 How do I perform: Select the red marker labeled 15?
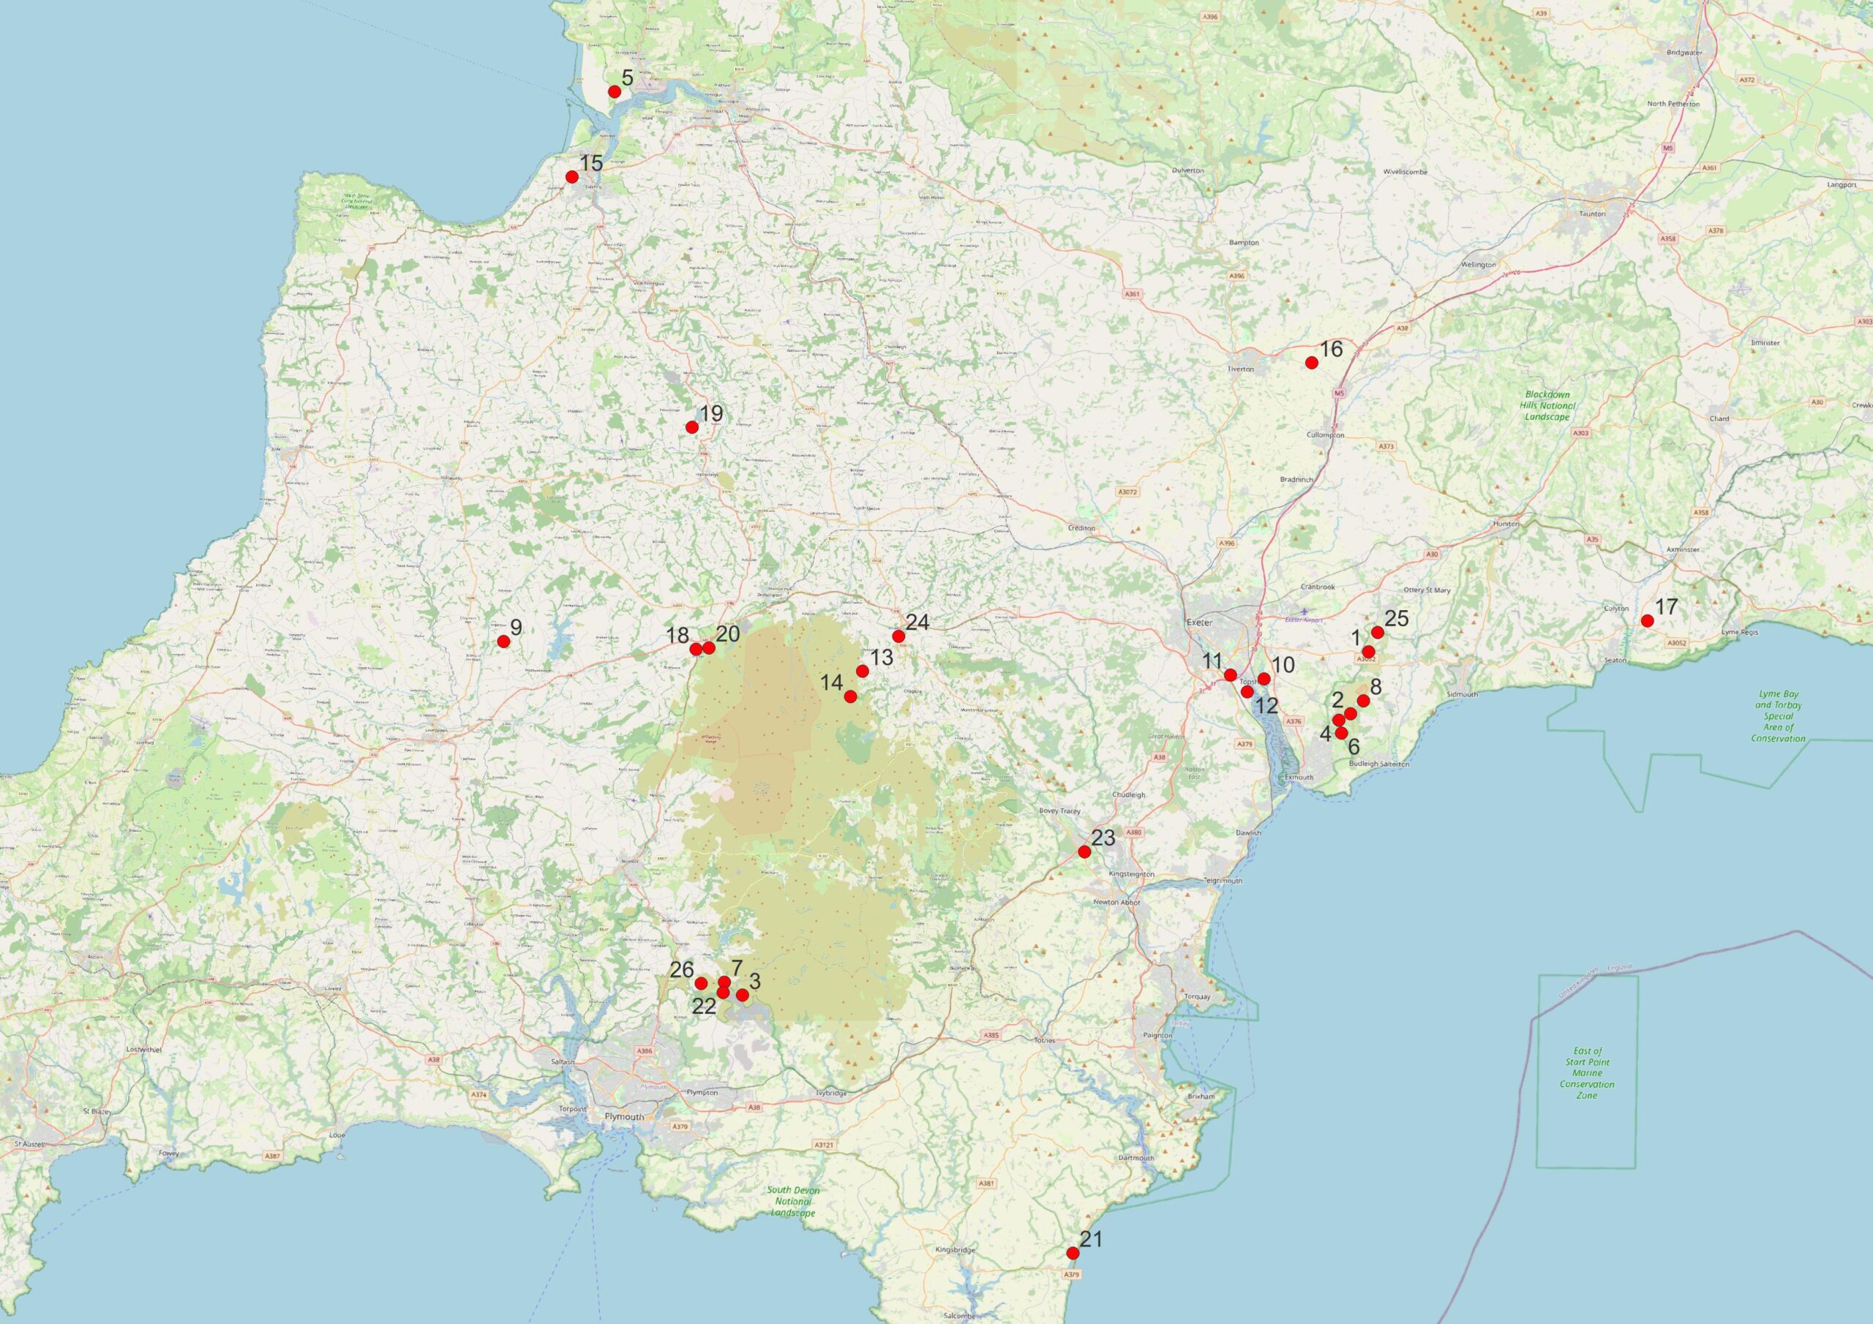tap(572, 177)
